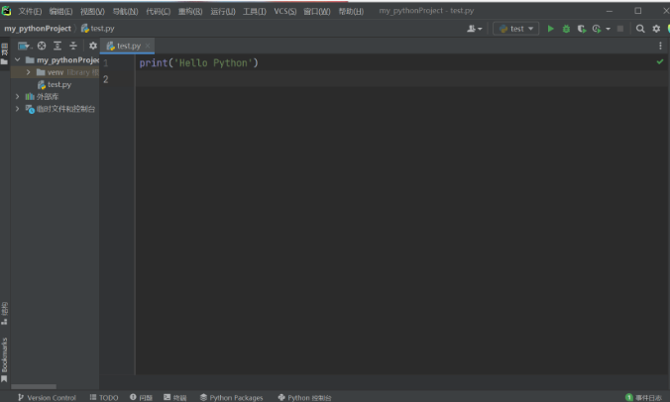Run the test configuration with the green play button
The image size is (670, 402).
click(x=551, y=29)
